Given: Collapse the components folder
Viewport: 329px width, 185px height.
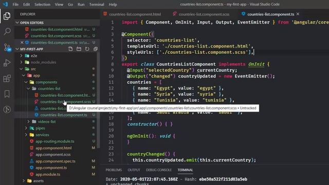Looking at the screenshot, I should [26, 82].
